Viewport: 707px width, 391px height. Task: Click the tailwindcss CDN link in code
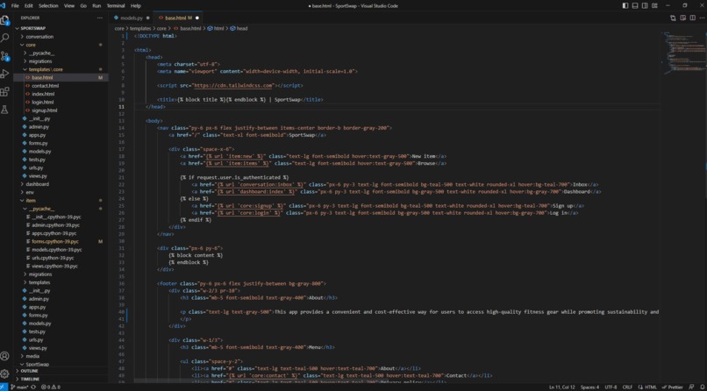233,85
